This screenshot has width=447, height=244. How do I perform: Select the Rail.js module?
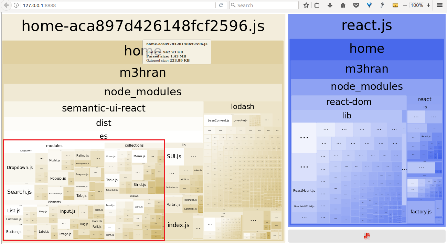pyautogui.click(x=97, y=226)
